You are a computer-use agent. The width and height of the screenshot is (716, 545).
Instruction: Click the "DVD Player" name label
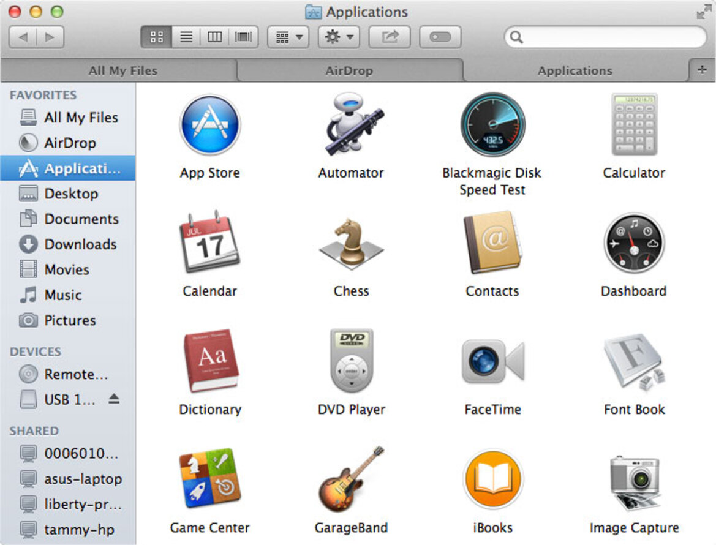tap(352, 410)
